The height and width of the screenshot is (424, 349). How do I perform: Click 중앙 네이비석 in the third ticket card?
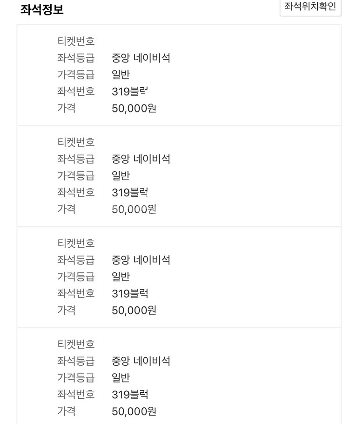(141, 260)
